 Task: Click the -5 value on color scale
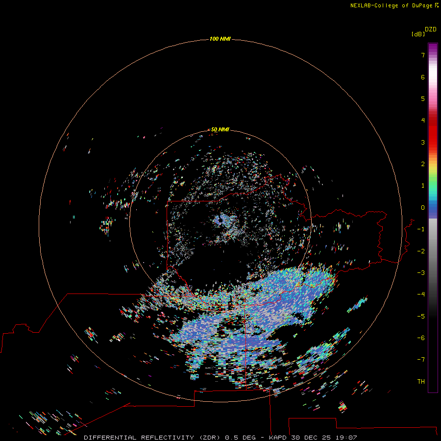(421, 317)
